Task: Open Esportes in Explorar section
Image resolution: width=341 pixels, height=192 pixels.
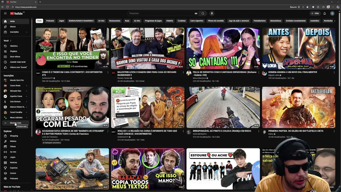Action: point(15,168)
